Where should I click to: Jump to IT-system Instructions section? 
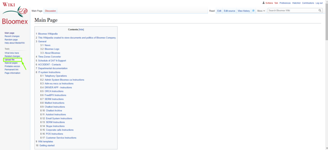pos(49,72)
